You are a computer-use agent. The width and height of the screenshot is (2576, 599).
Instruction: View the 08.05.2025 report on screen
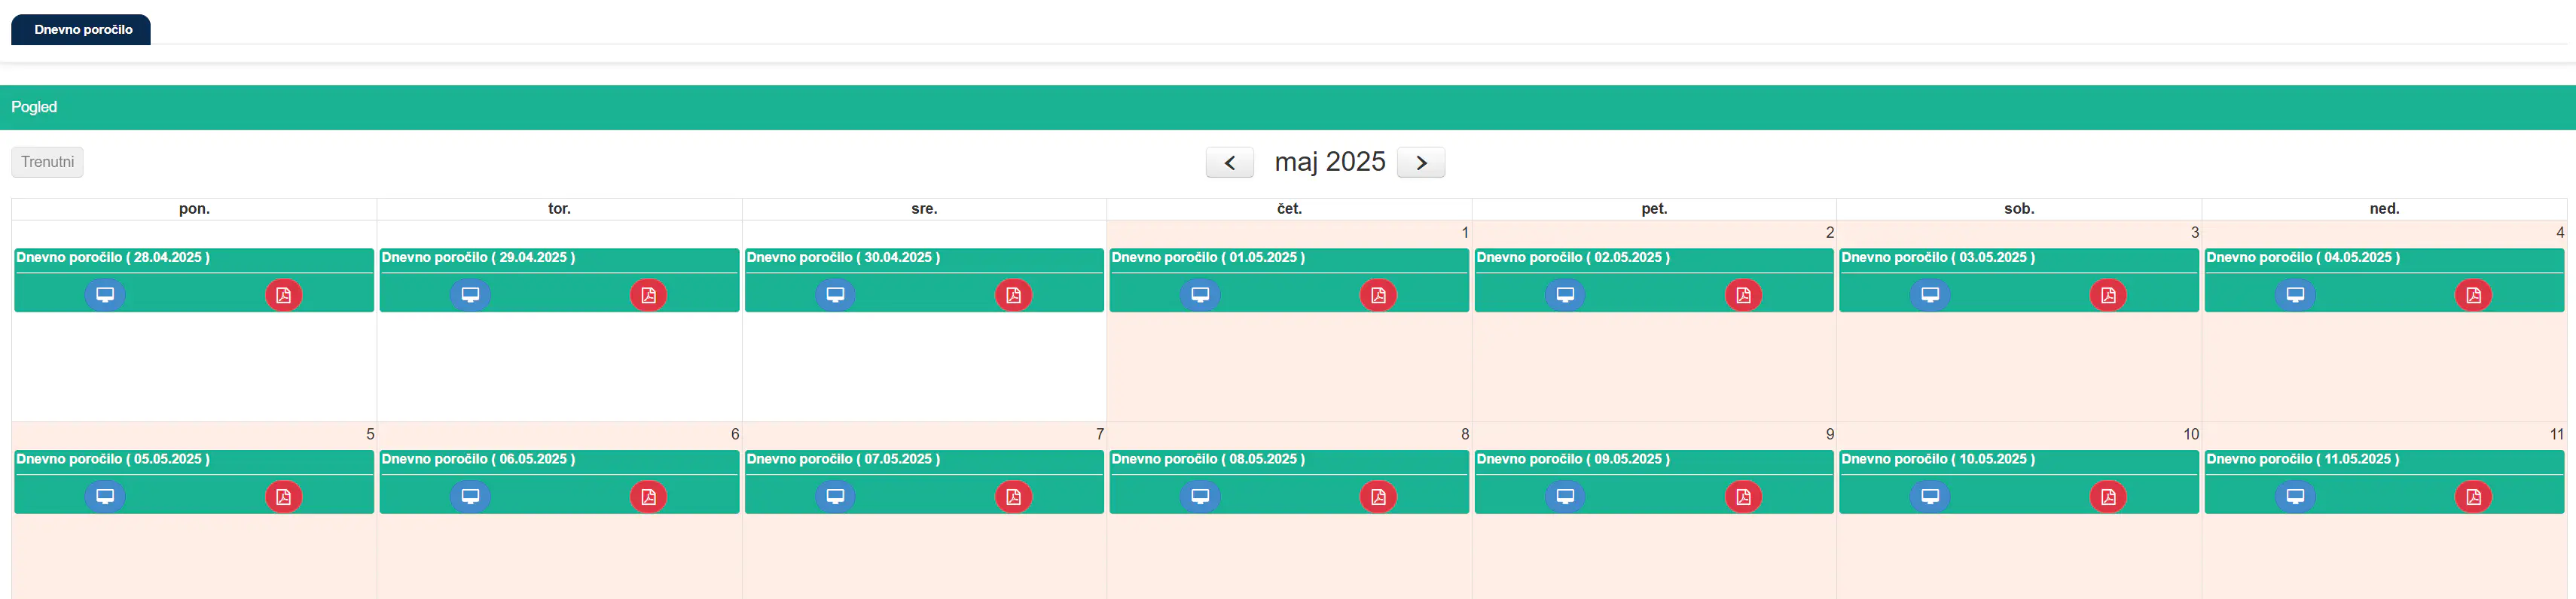(1200, 496)
